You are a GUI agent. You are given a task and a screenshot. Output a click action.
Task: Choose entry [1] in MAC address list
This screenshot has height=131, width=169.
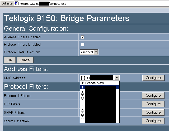click(100, 87)
